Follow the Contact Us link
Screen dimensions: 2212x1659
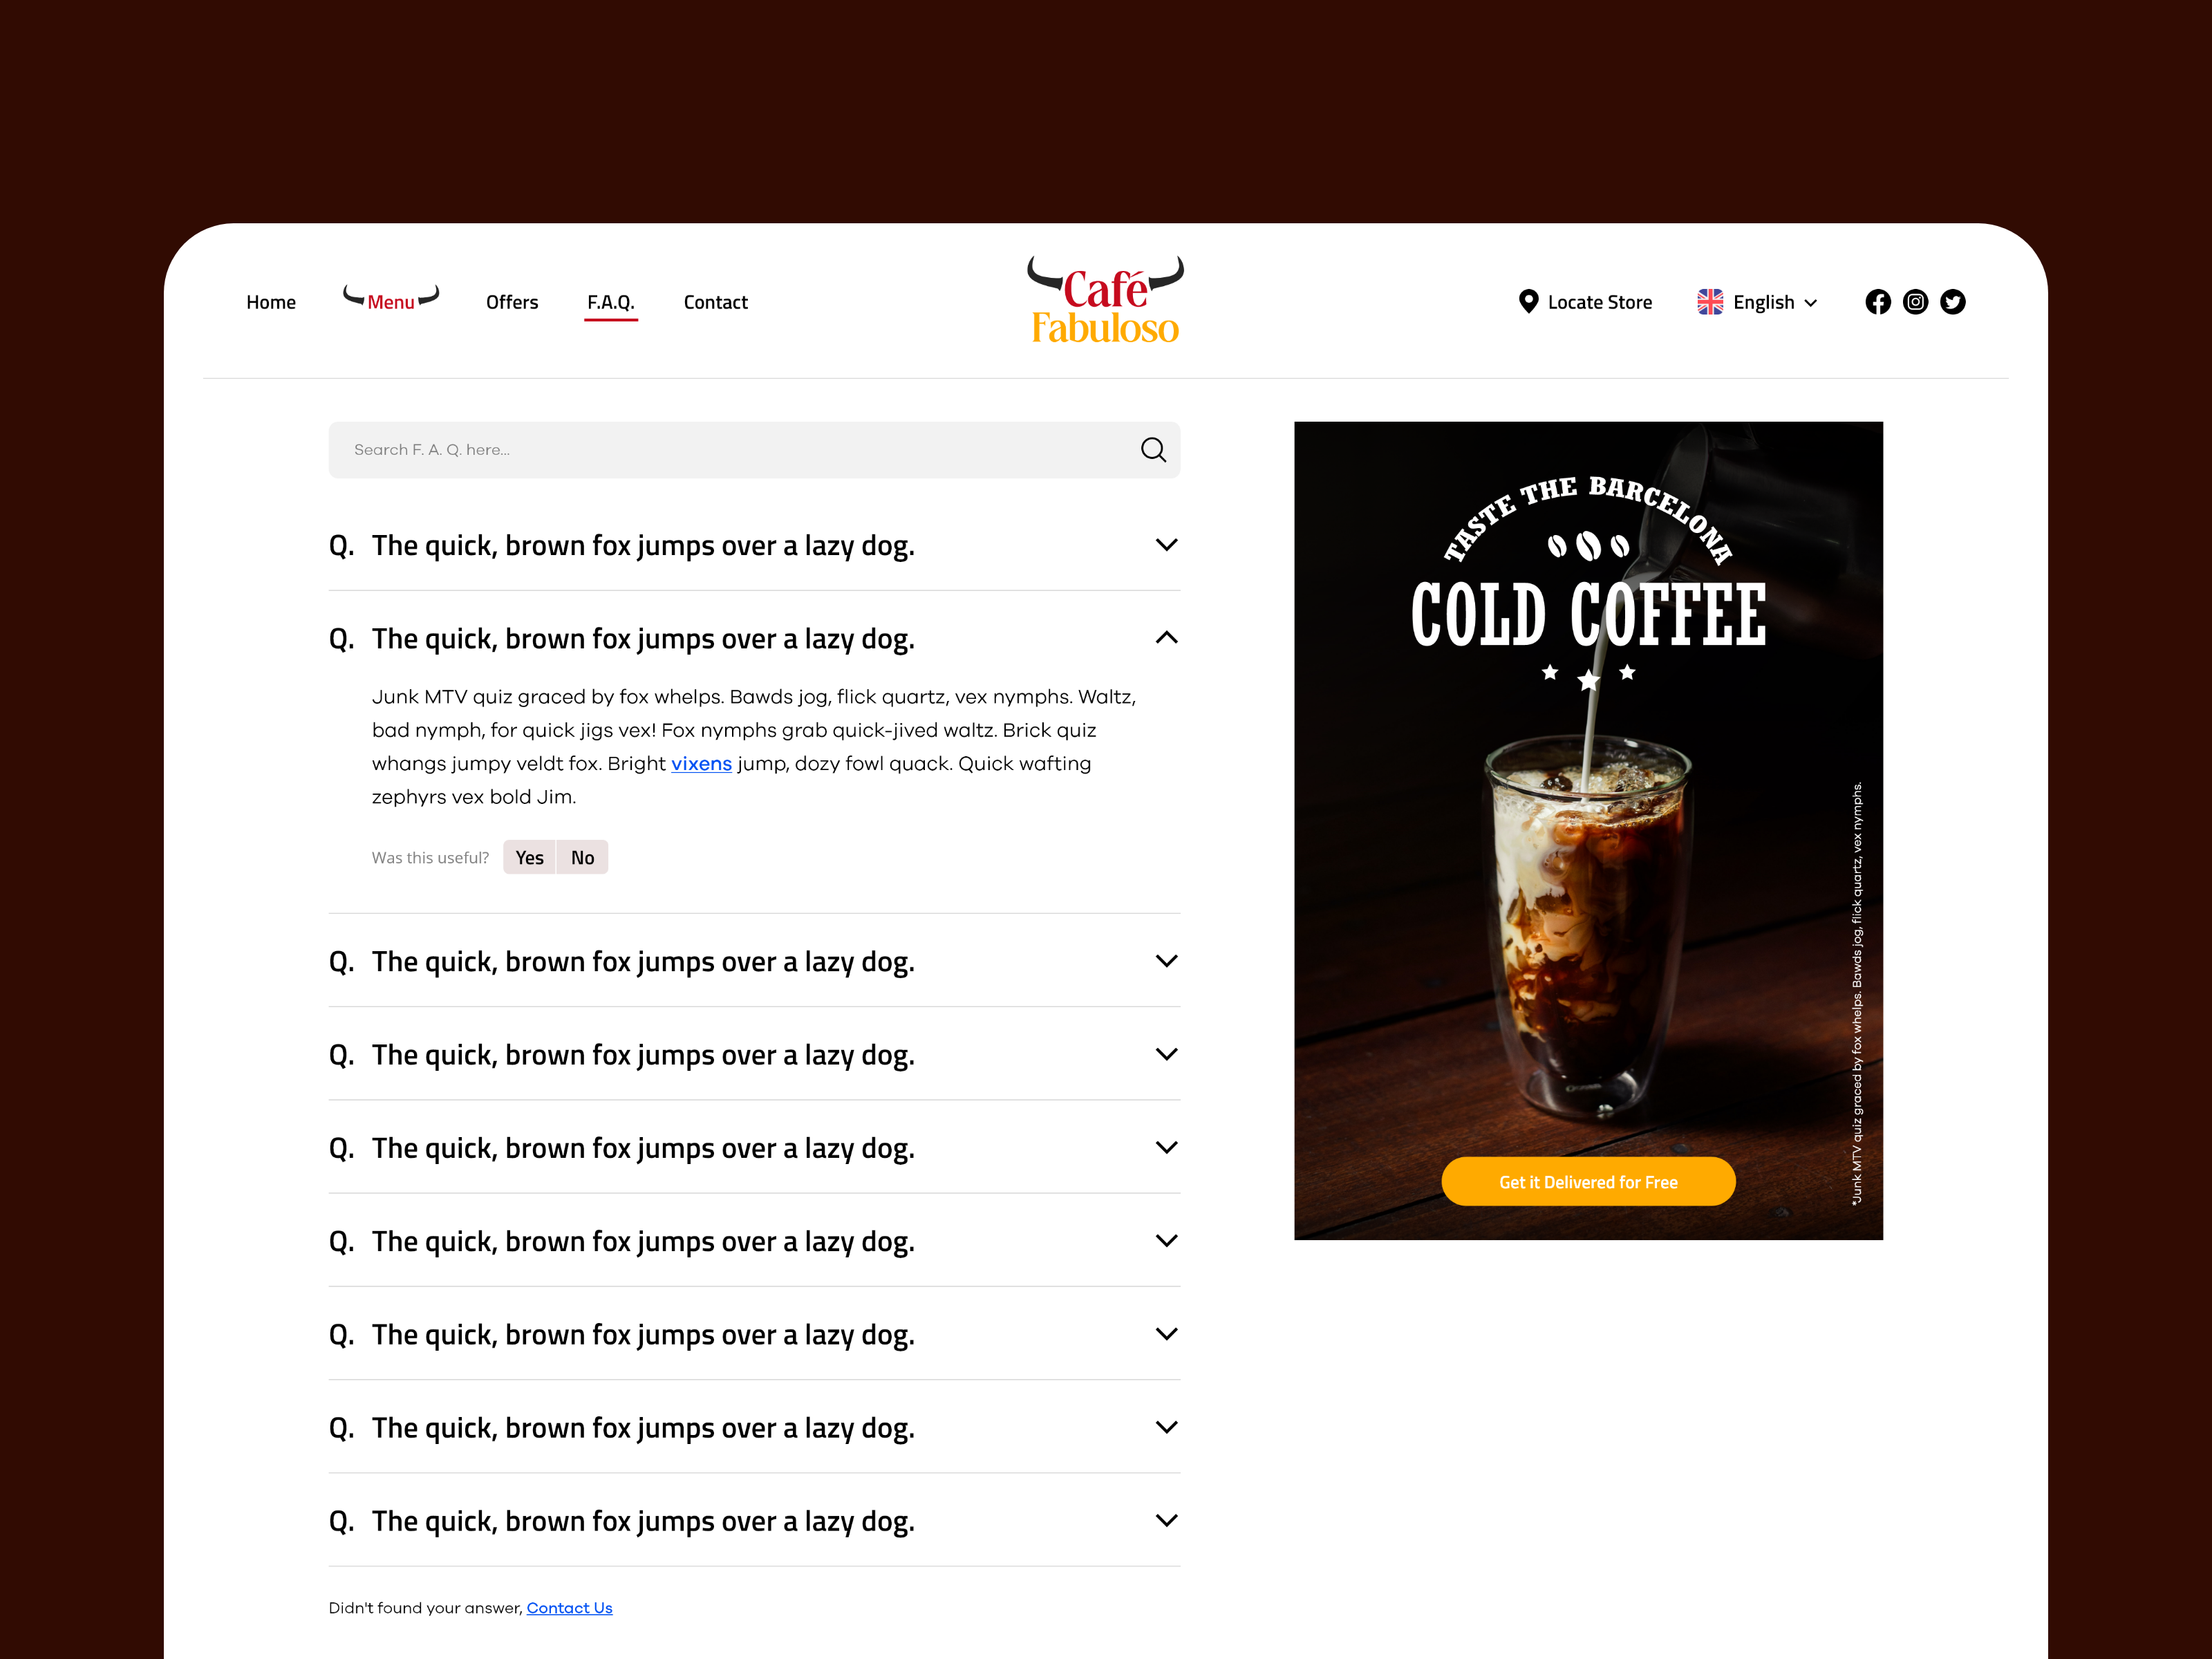tap(569, 1608)
